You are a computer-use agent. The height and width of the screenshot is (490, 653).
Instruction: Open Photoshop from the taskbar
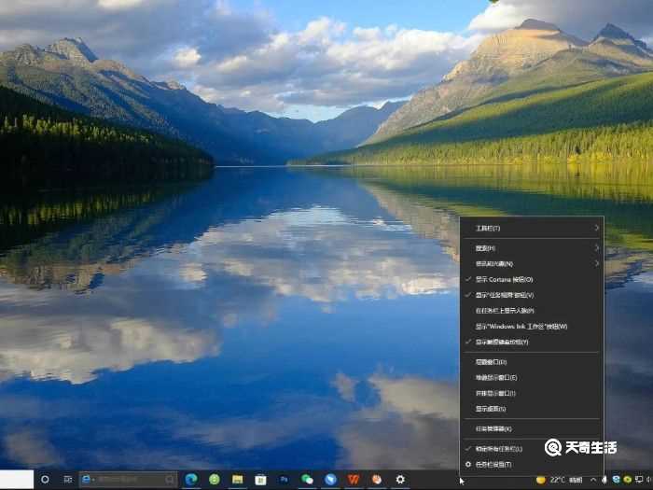(x=284, y=479)
